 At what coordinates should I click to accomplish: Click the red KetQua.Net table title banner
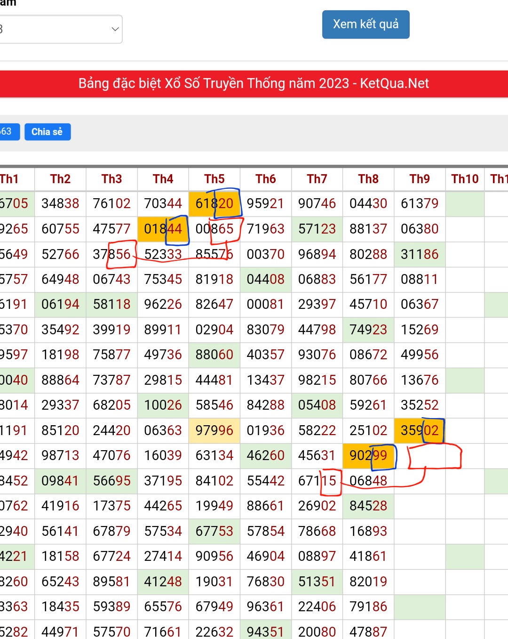point(254,84)
